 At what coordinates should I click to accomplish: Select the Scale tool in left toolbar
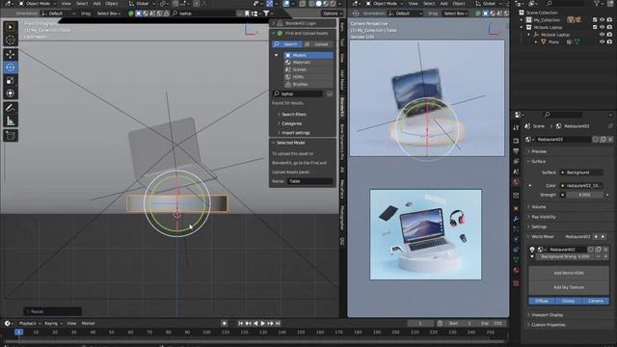point(11,80)
